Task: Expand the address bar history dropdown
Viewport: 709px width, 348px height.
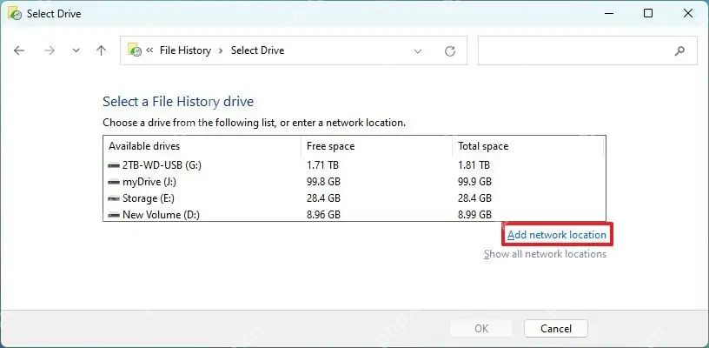Action: click(x=418, y=51)
